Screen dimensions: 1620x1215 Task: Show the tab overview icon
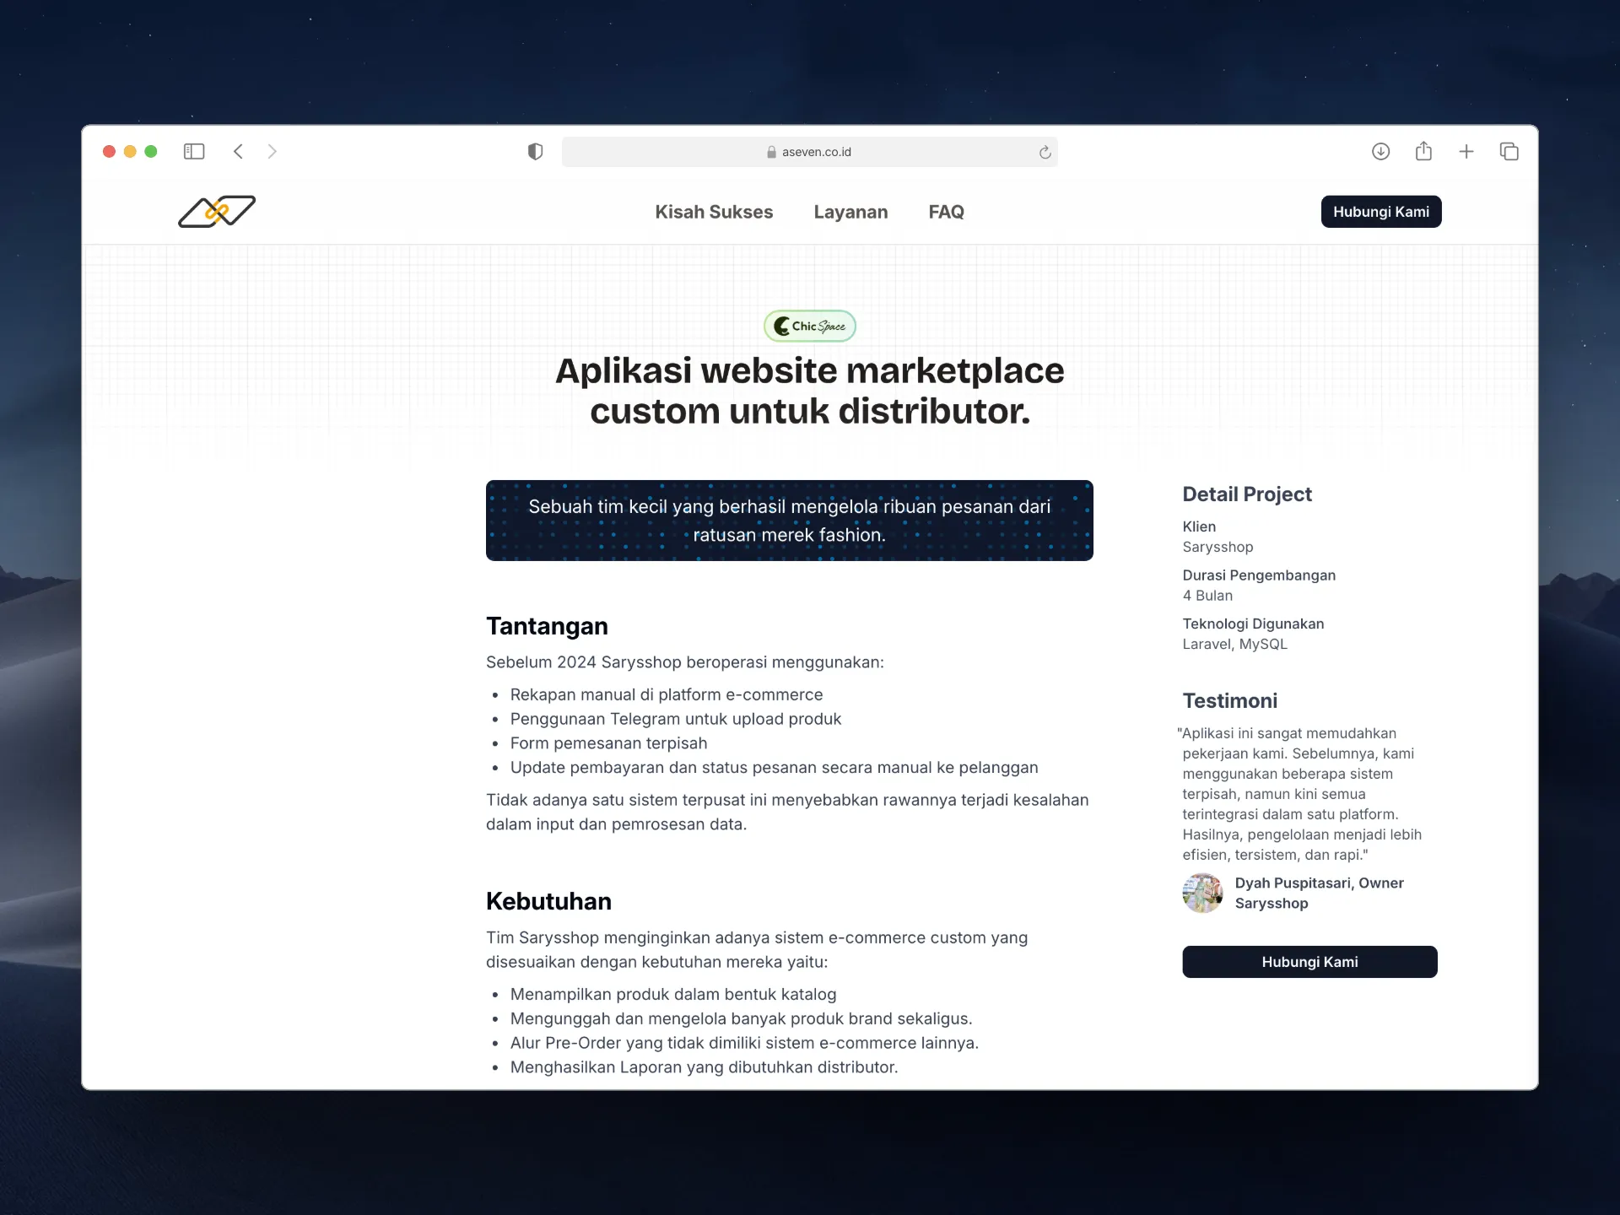pos(1509,152)
